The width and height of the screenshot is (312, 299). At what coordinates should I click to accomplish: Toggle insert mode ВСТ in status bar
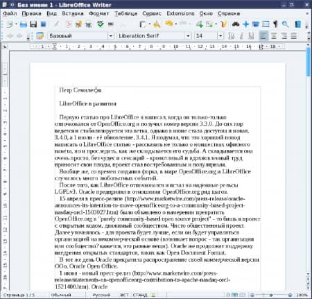(x=124, y=295)
